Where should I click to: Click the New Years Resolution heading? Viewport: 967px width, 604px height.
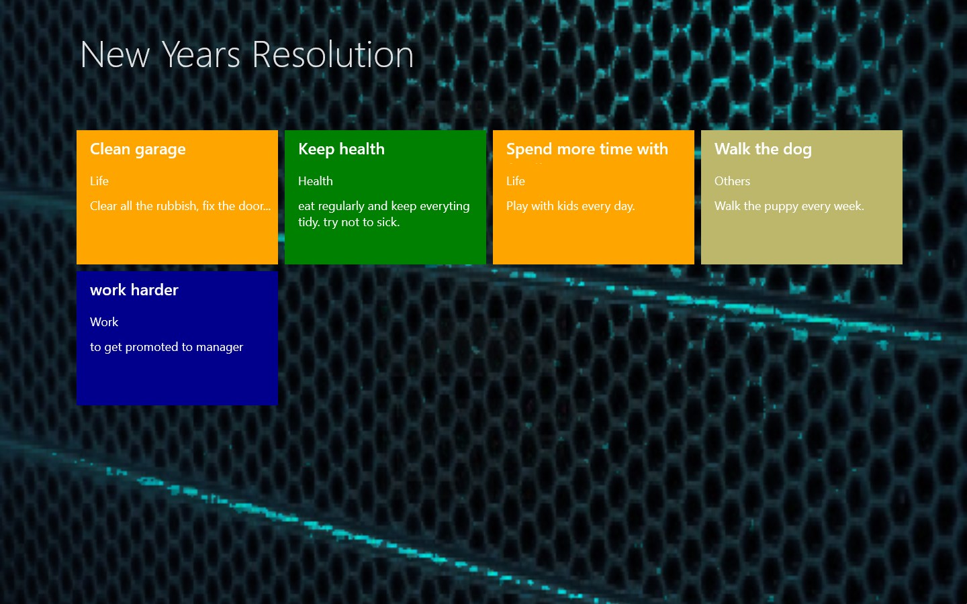click(x=246, y=54)
